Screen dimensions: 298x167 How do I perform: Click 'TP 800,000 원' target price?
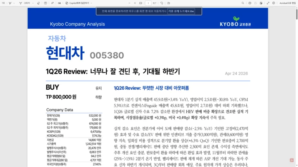61,97
